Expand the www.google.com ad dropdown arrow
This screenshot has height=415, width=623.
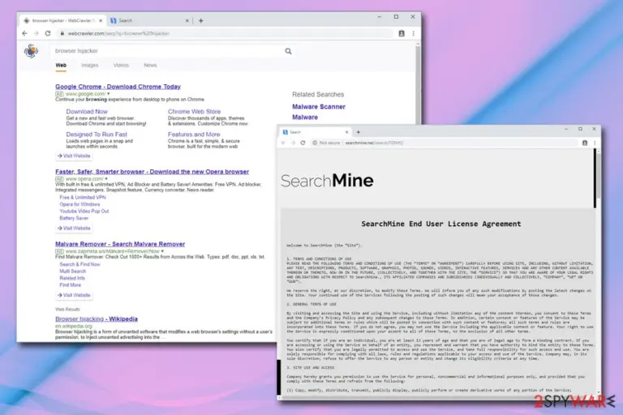108,94
